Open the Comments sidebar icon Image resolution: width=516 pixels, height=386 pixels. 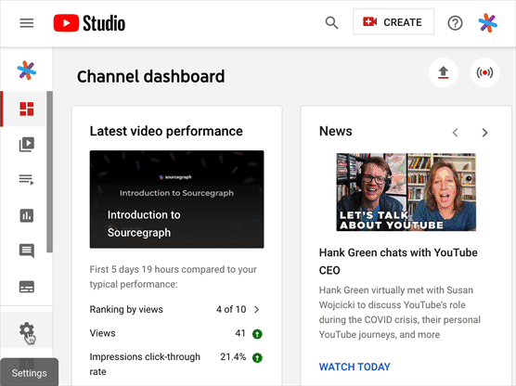click(26, 251)
